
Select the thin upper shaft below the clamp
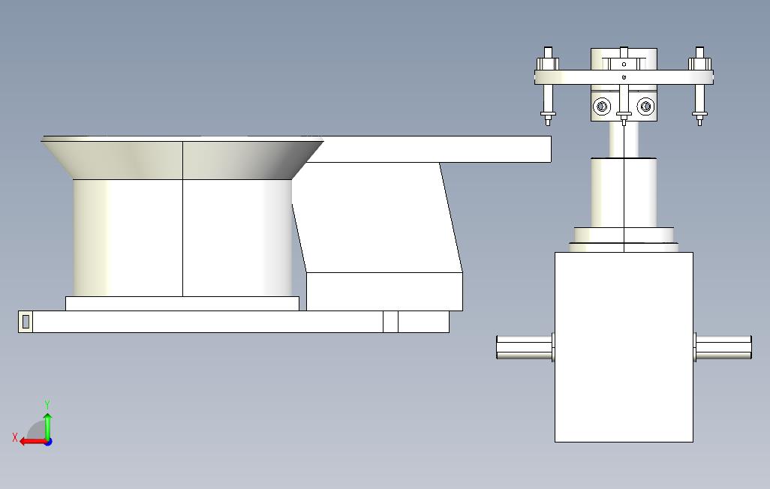pyautogui.click(x=624, y=139)
